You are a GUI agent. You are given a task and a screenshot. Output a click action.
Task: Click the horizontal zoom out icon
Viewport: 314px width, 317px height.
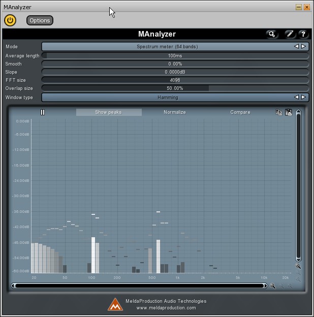pyautogui.click(x=281, y=286)
